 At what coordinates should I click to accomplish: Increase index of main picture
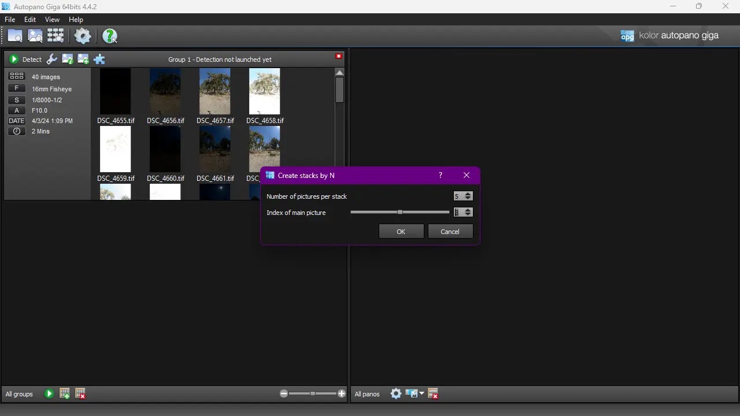tap(468, 210)
